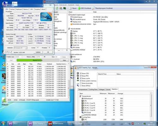Click the AIDA64 red tray icon
Viewport: 158px width, 126px height.
point(133,124)
